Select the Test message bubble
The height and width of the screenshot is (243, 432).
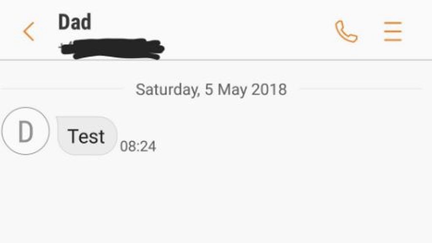tap(86, 135)
